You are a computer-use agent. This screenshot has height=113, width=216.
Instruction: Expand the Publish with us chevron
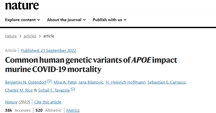pyautogui.click(x=125, y=20)
